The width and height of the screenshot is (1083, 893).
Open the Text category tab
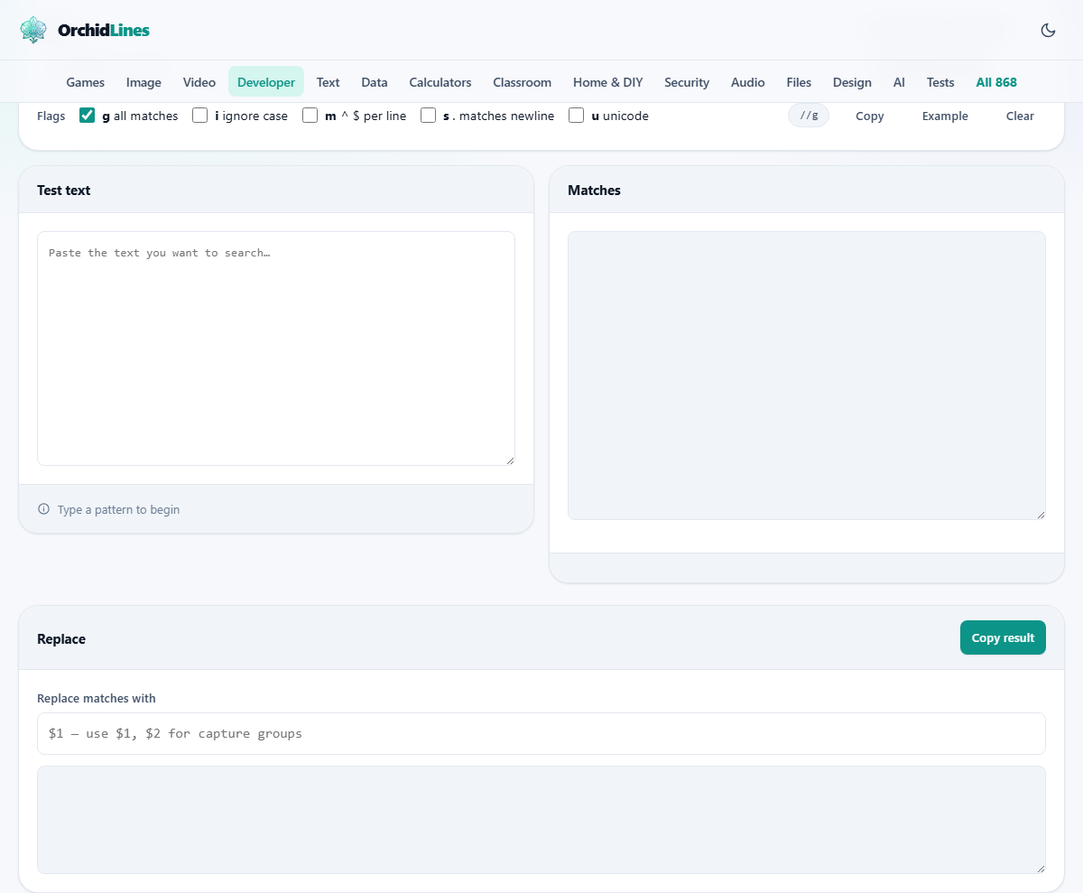(x=328, y=82)
